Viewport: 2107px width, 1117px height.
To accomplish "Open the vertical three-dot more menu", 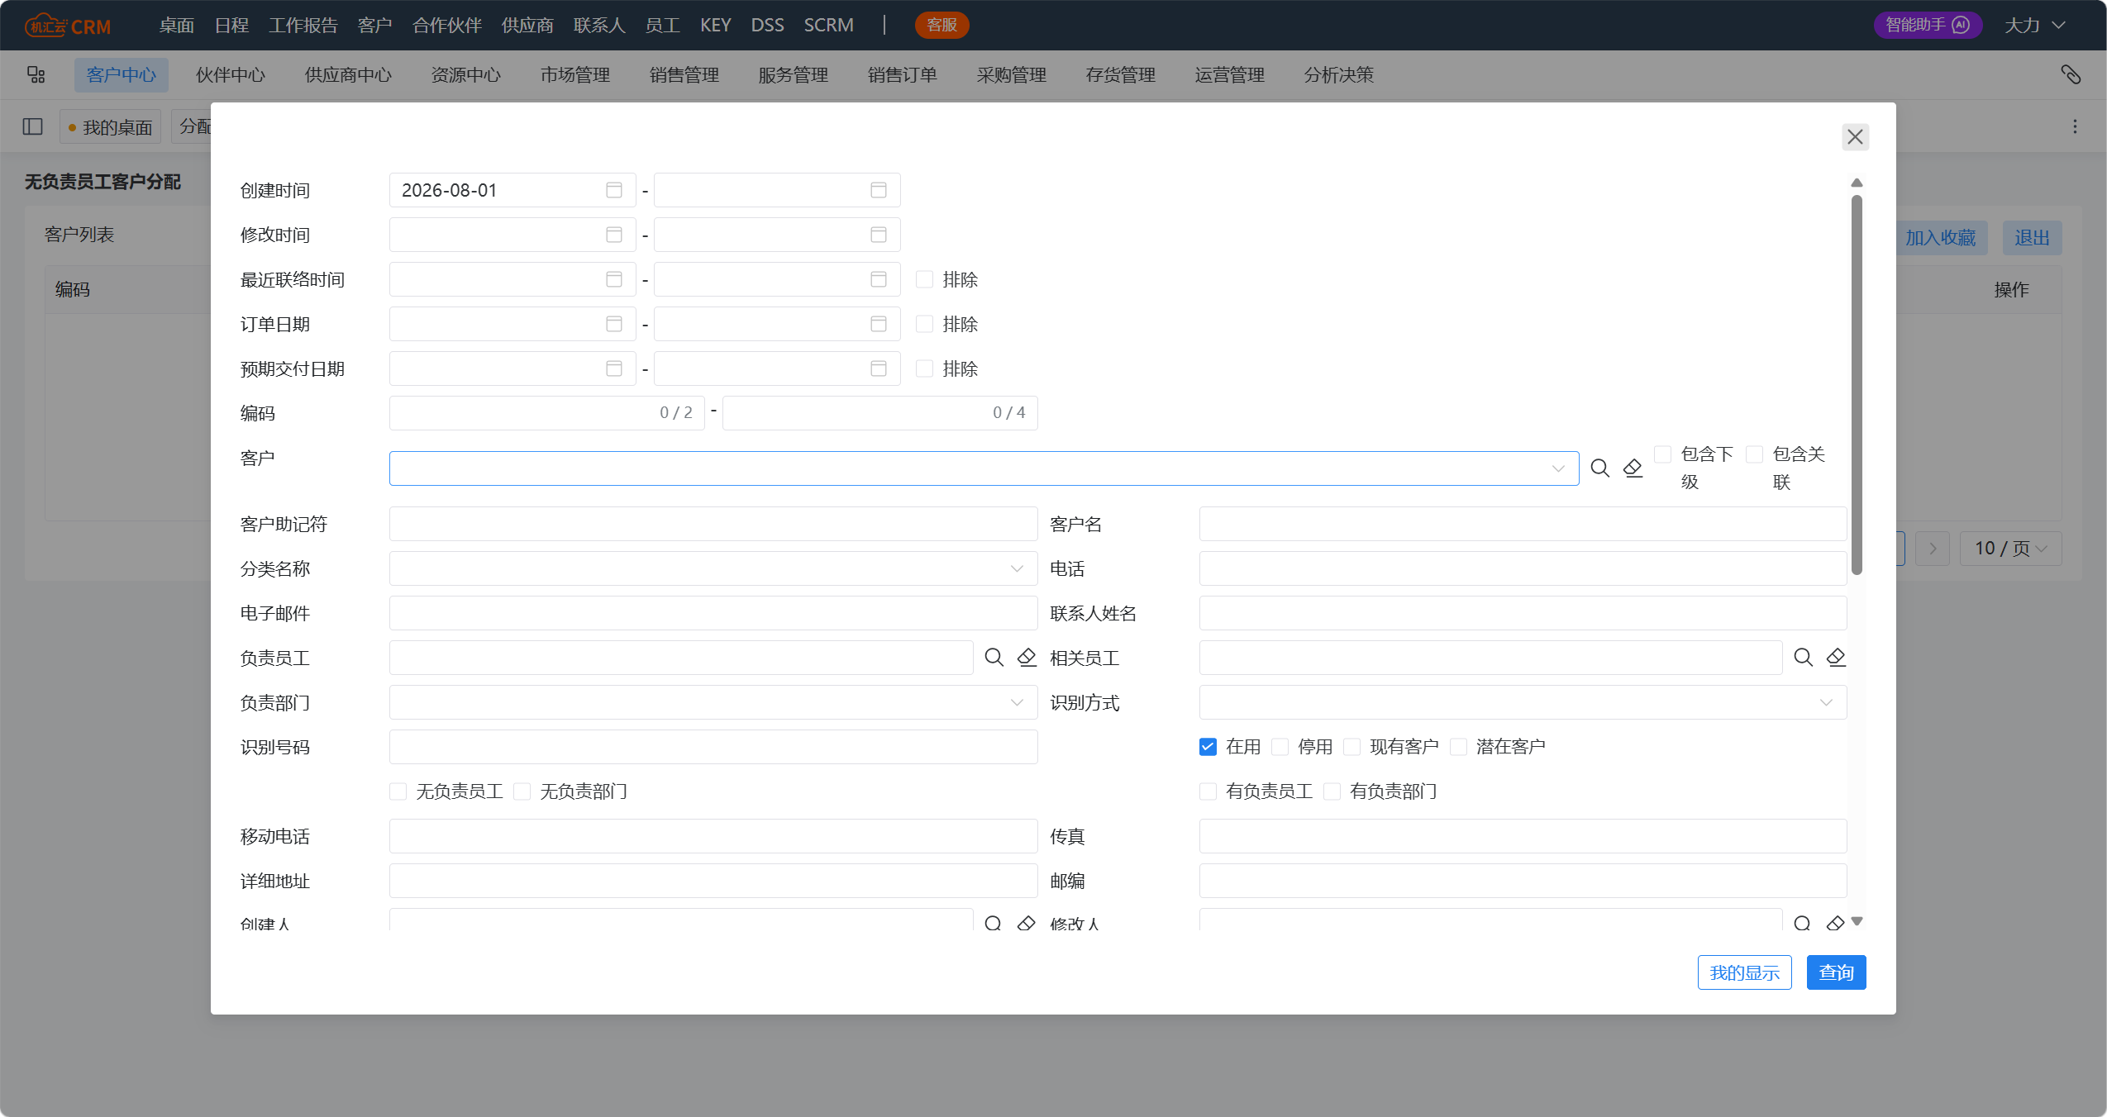I will tap(2075, 126).
